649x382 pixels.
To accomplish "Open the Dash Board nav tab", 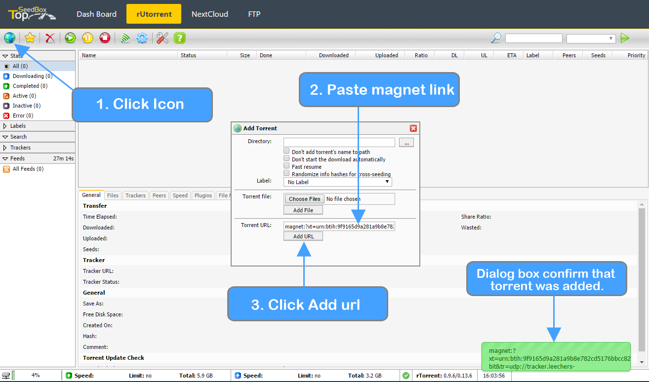I will point(97,14).
